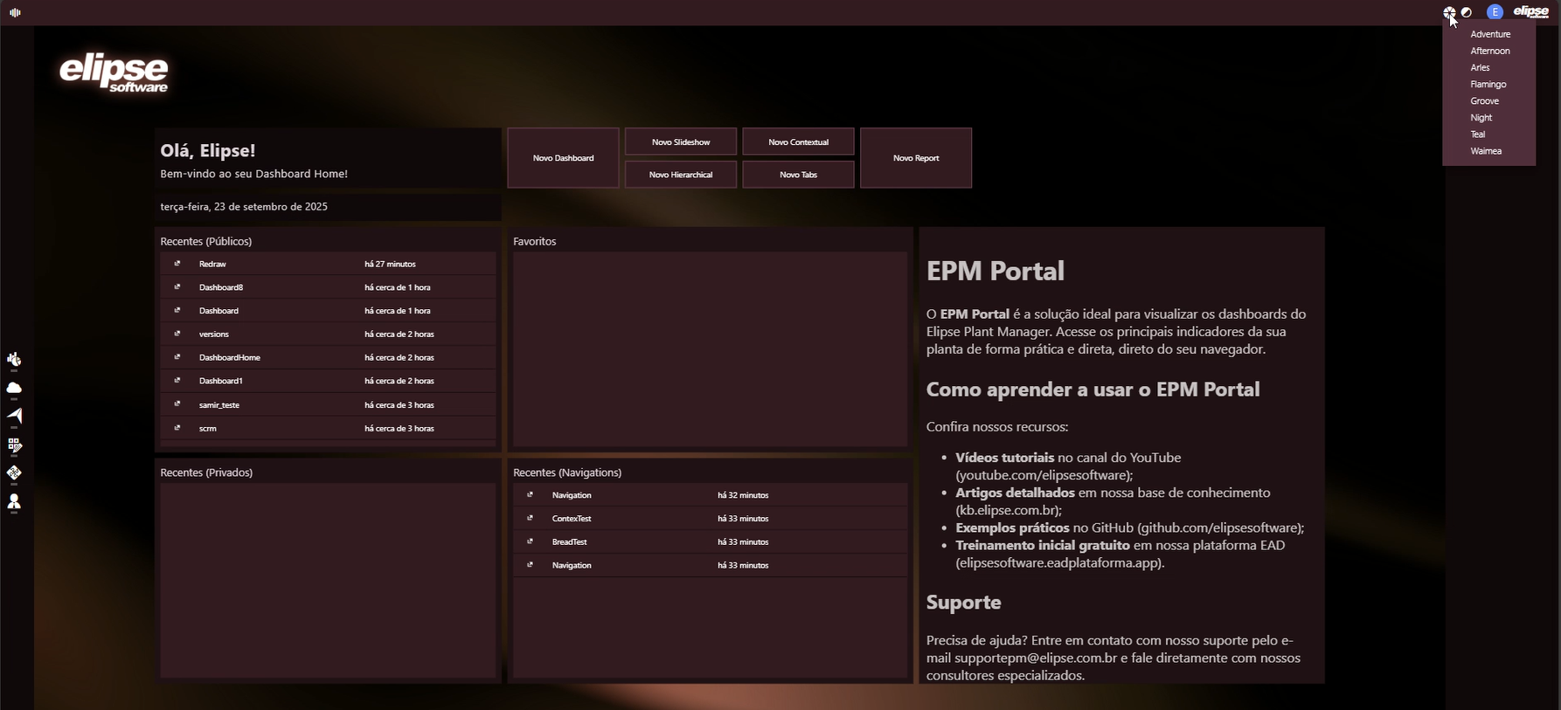
Task: Open the user profile sidebar icon
Action: click(x=14, y=501)
